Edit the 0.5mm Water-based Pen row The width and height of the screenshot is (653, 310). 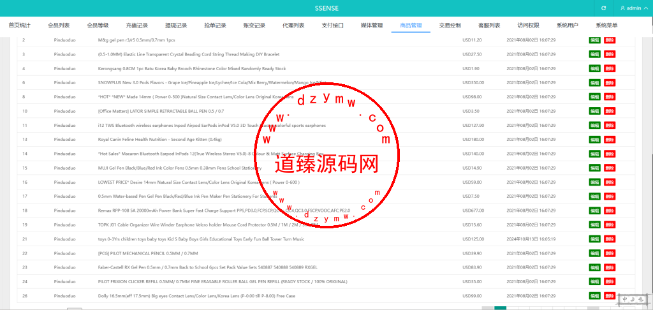[x=595, y=196]
